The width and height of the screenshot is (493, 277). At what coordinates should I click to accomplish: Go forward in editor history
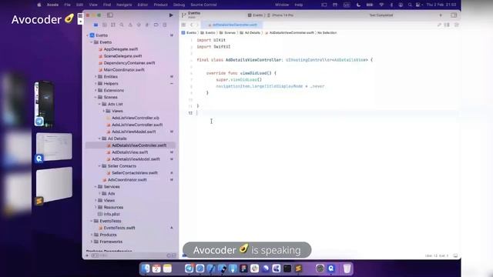pyautogui.click(x=197, y=25)
